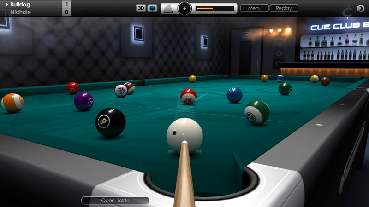Aim at the solid green 6 ball
This screenshot has width=369, height=207.
(x=285, y=89)
